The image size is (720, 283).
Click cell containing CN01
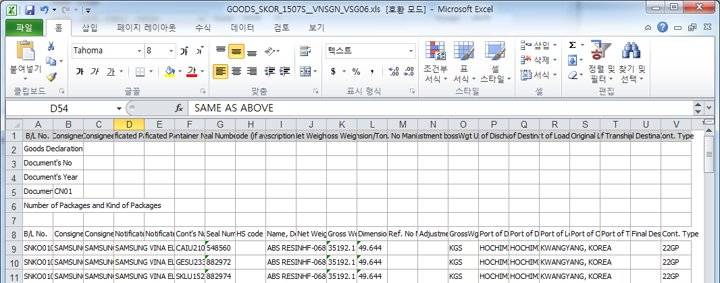tap(68, 190)
